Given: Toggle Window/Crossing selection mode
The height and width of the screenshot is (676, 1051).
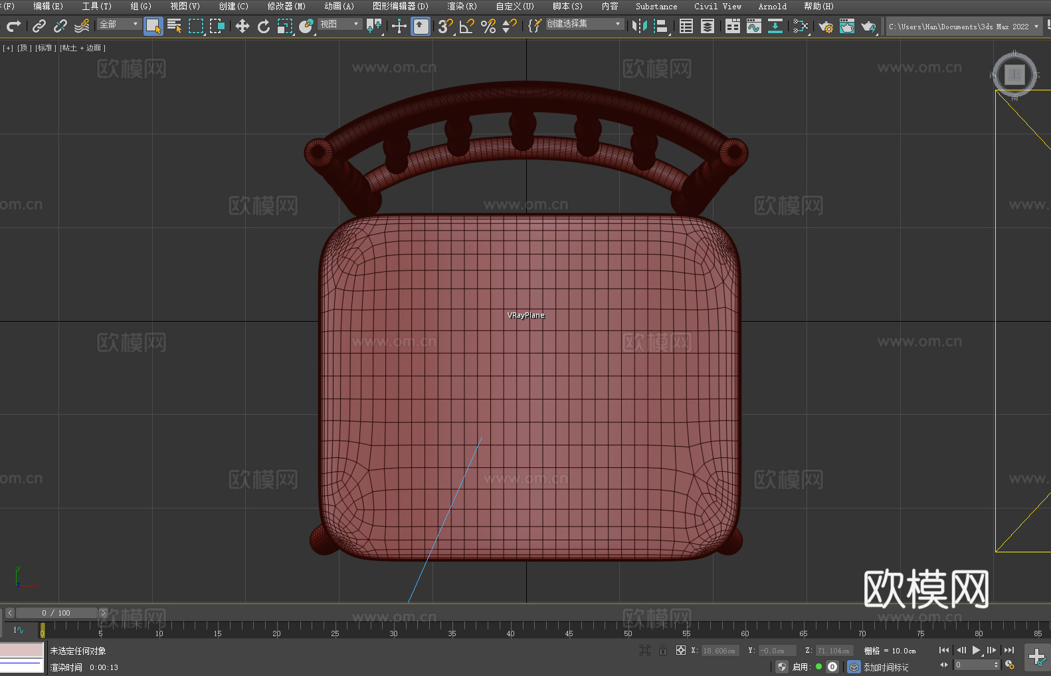Looking at the screenshot, I should tap(217, 26).
